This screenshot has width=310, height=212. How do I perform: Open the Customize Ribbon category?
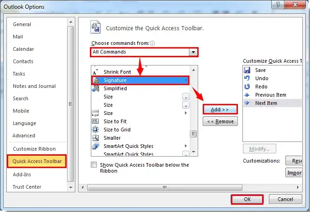click(x=34, y=149)
